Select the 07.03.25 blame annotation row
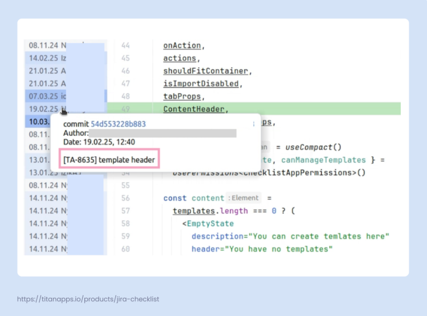 tap(47, 96)
